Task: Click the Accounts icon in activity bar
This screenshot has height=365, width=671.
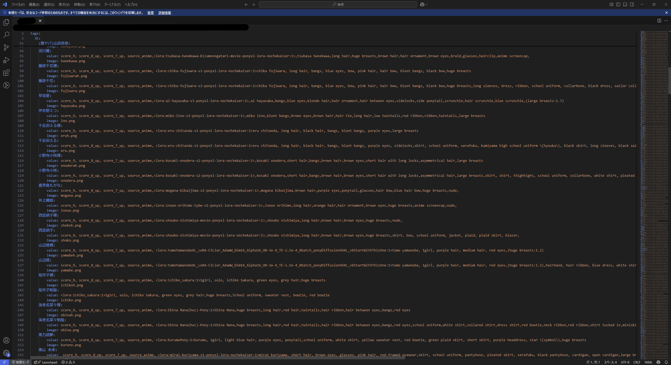Action: 6,340
